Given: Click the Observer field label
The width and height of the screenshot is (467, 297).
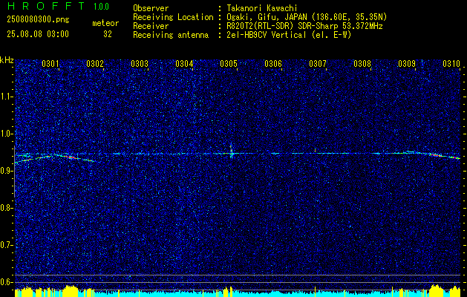Looking at the screenshot, I should click(151, 8).
